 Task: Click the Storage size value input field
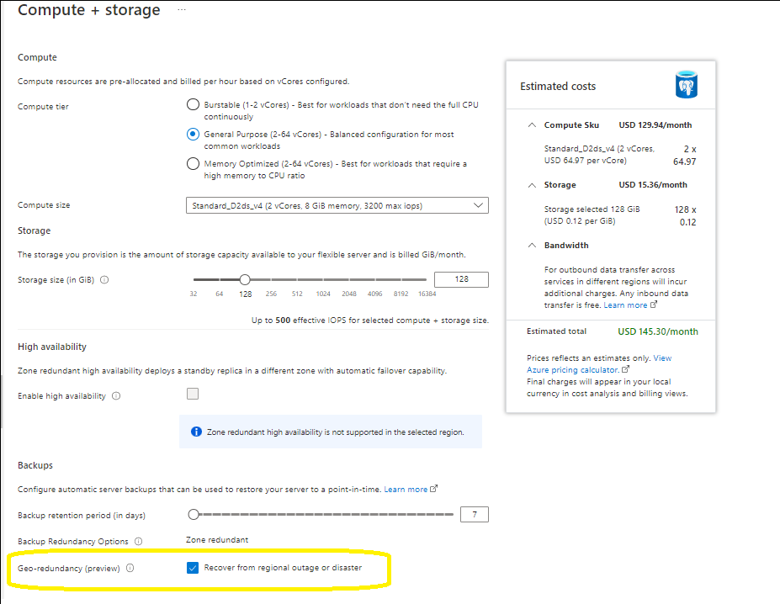(x=461, y=278)
